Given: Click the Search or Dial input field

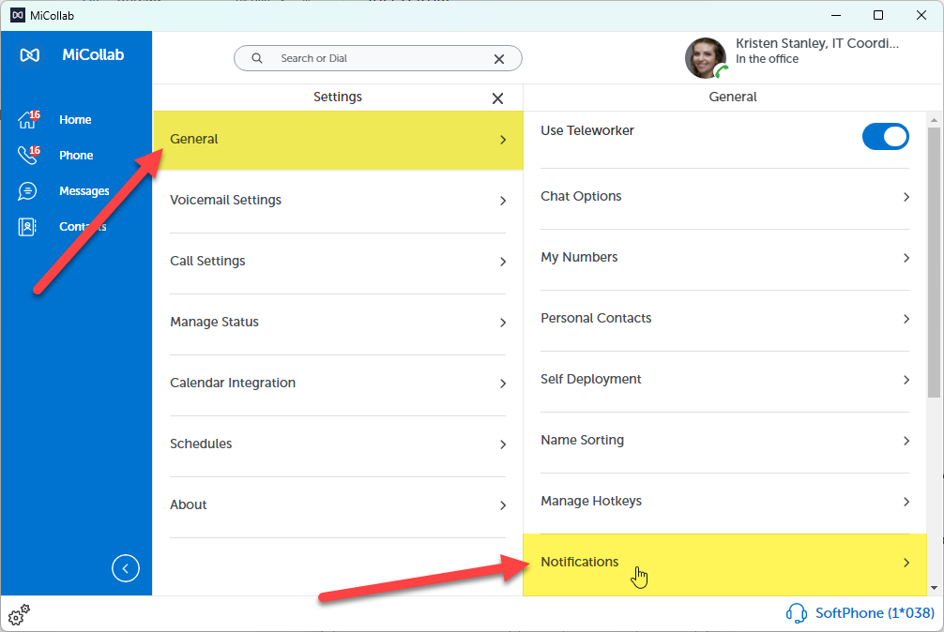Looking at the screenshot, I should tap(377, 58).
